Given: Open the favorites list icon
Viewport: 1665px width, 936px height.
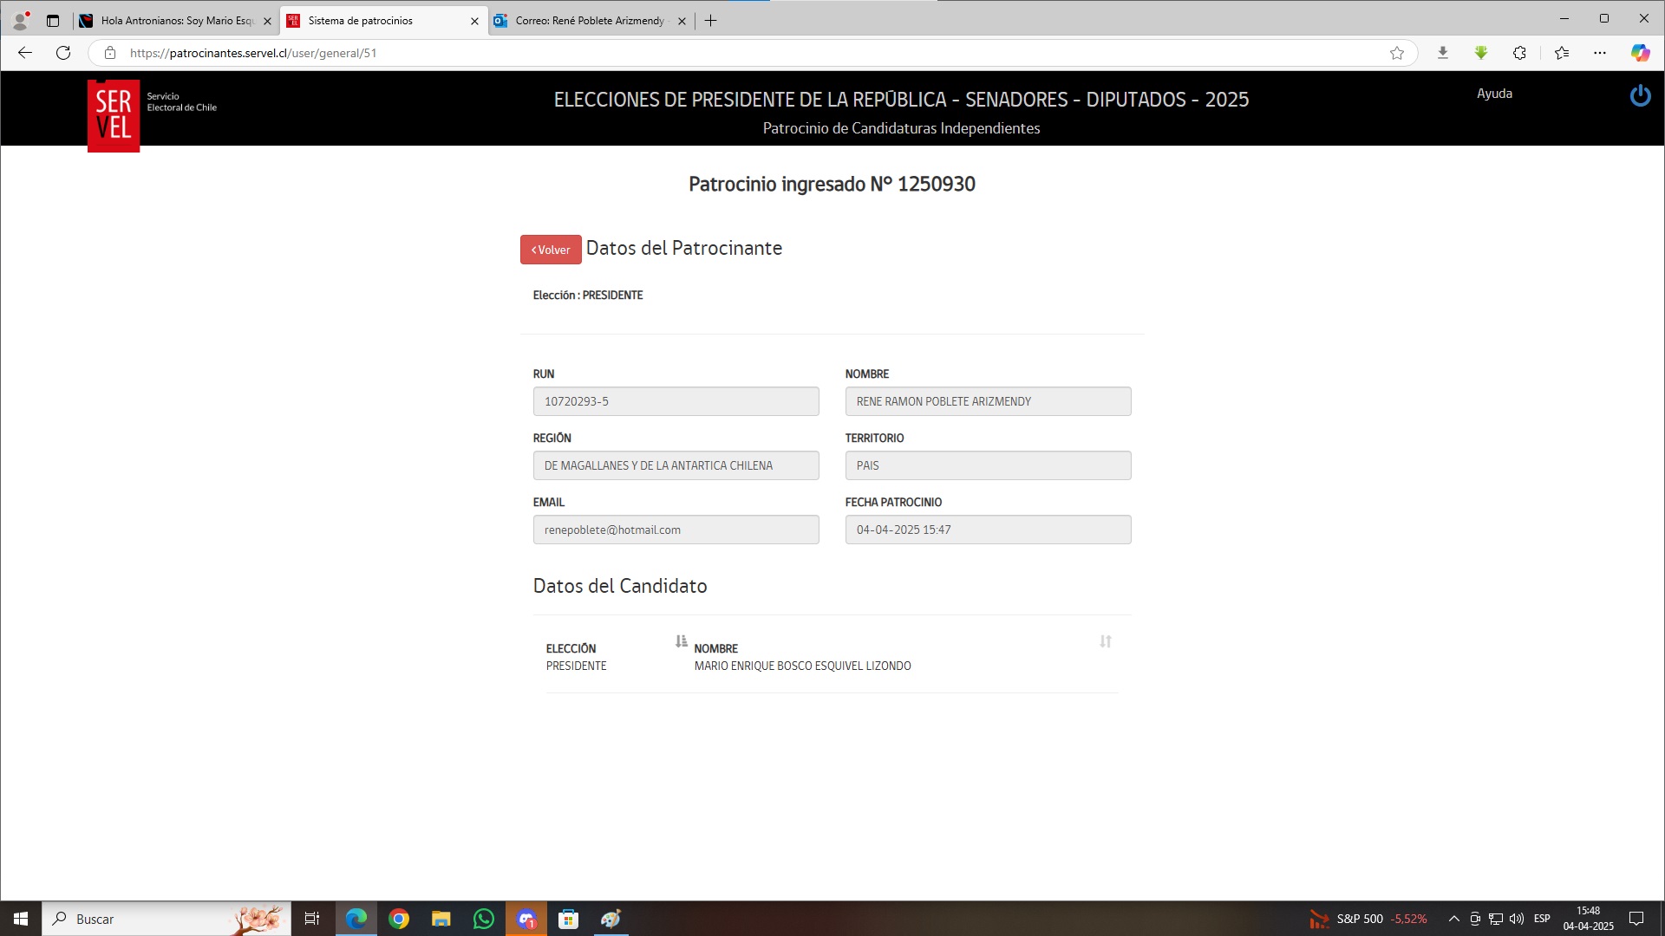Looking at the screenshot, I should (1562, 53).
